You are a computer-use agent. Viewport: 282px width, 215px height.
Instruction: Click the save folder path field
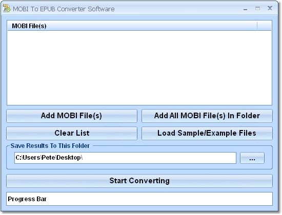pos(125,158)
